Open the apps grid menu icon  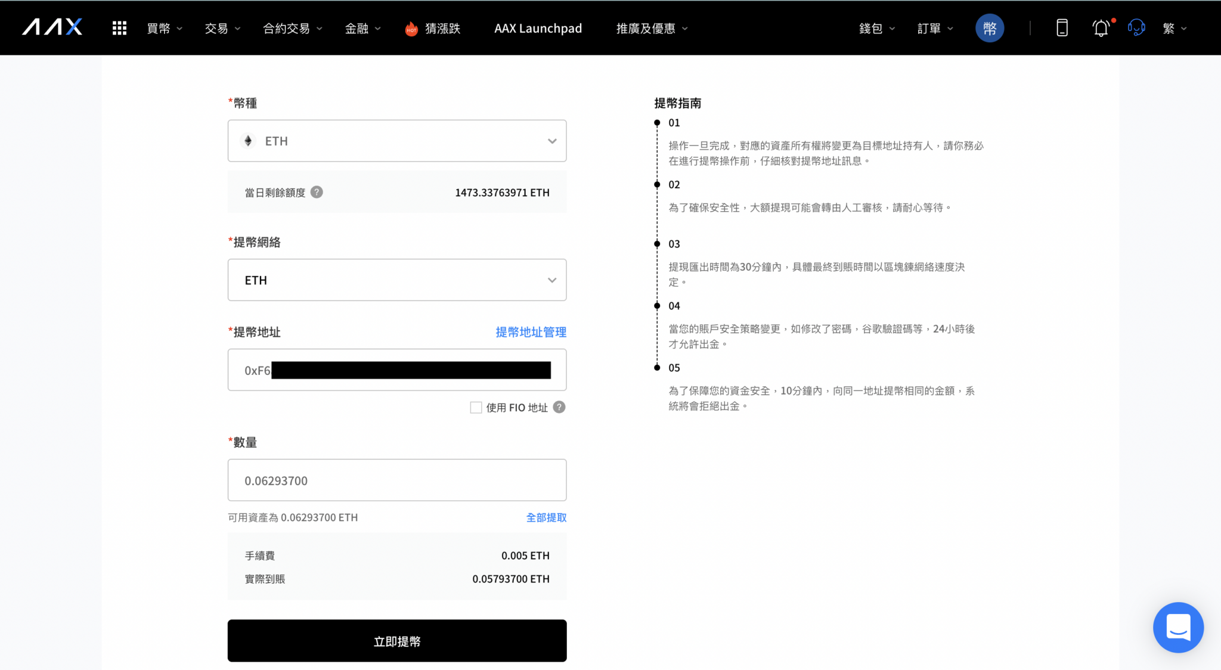coord(119,28)
